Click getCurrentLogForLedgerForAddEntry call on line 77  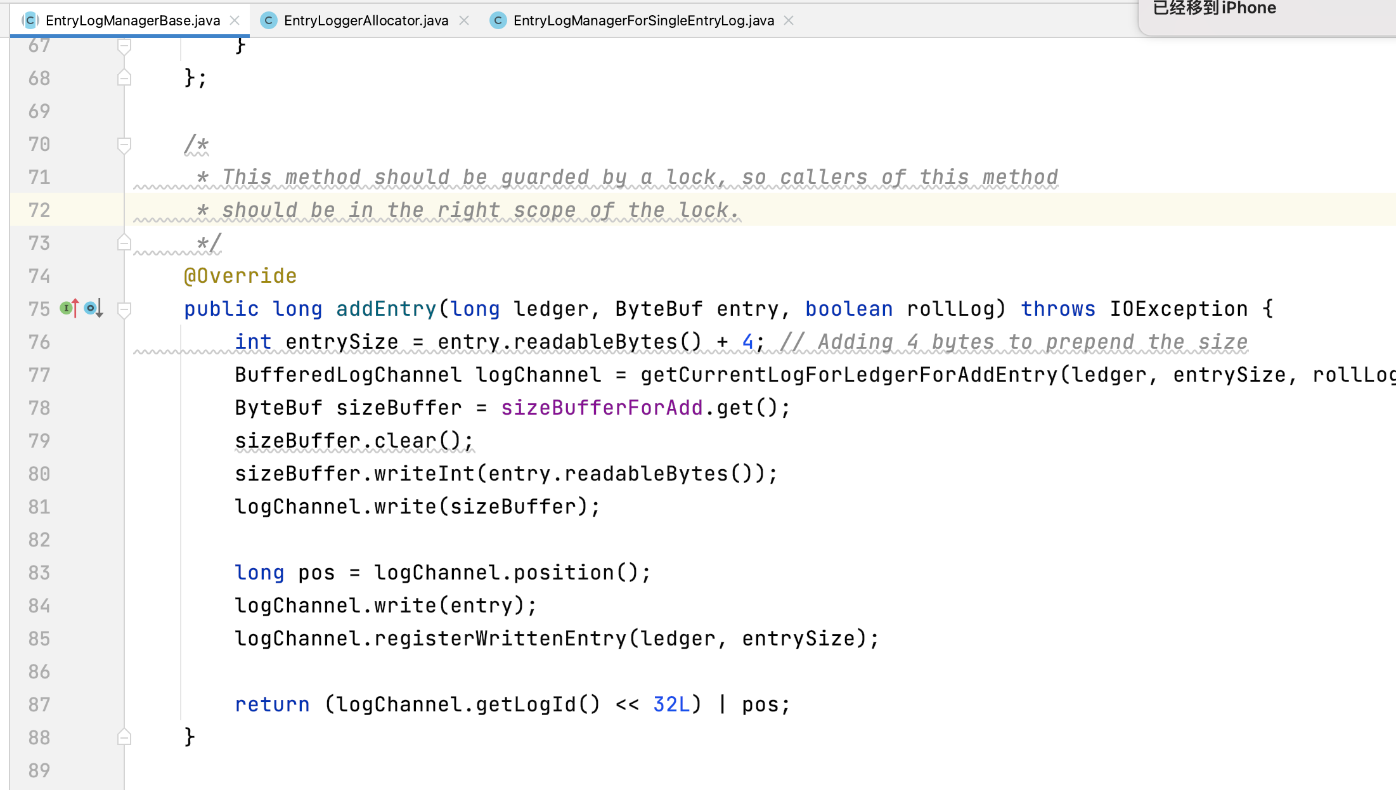point(849,375)
